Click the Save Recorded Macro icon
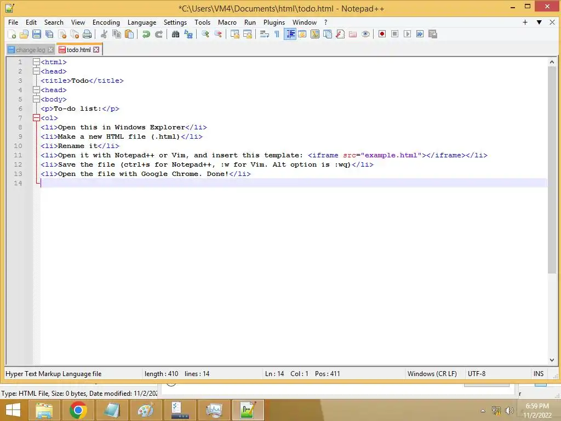561x421 pixels. 433,34
